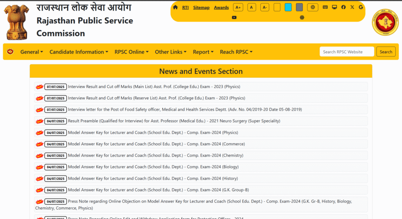
Task: Click New badge beside Commerce answer key
Action: click(40, 144)
